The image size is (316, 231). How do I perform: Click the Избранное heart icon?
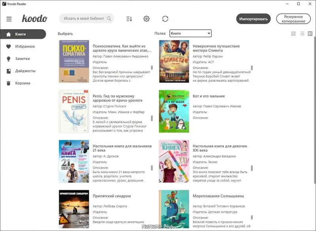pyautogui.click(x=8, y=47)
